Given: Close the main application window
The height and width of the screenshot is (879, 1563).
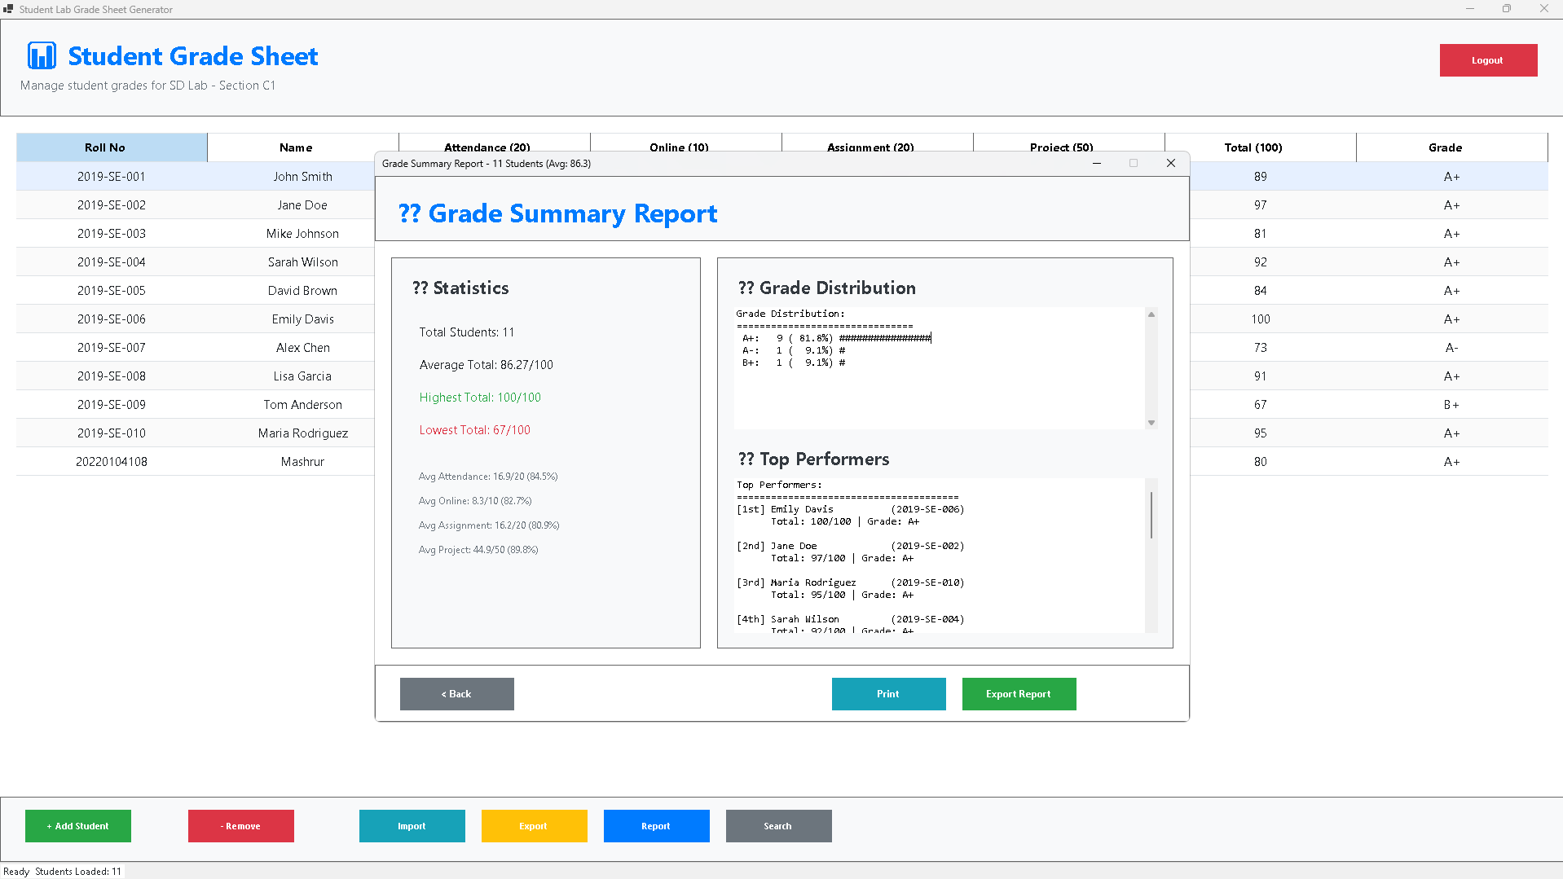Looking at the screenshot, I should click(x=1544, y=9).
